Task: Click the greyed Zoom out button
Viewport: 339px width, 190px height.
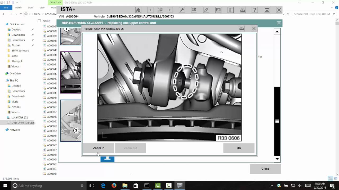Action: coord(131,148)
